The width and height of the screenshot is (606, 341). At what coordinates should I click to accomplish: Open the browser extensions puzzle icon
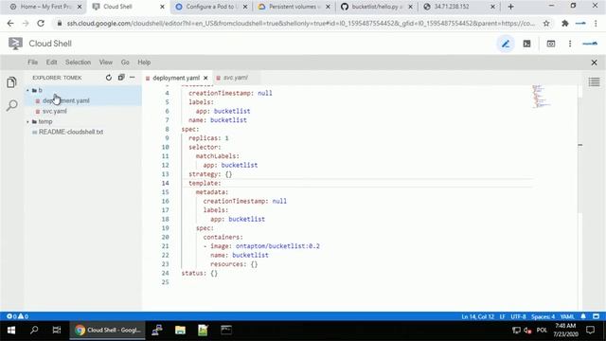point(565,24)
